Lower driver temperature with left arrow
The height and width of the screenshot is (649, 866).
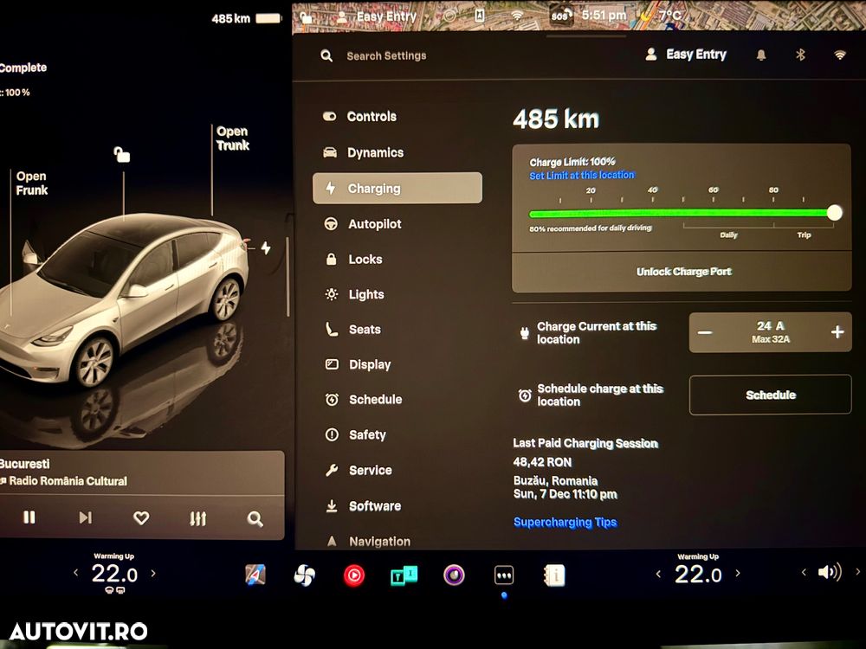[x=75, y=573]
